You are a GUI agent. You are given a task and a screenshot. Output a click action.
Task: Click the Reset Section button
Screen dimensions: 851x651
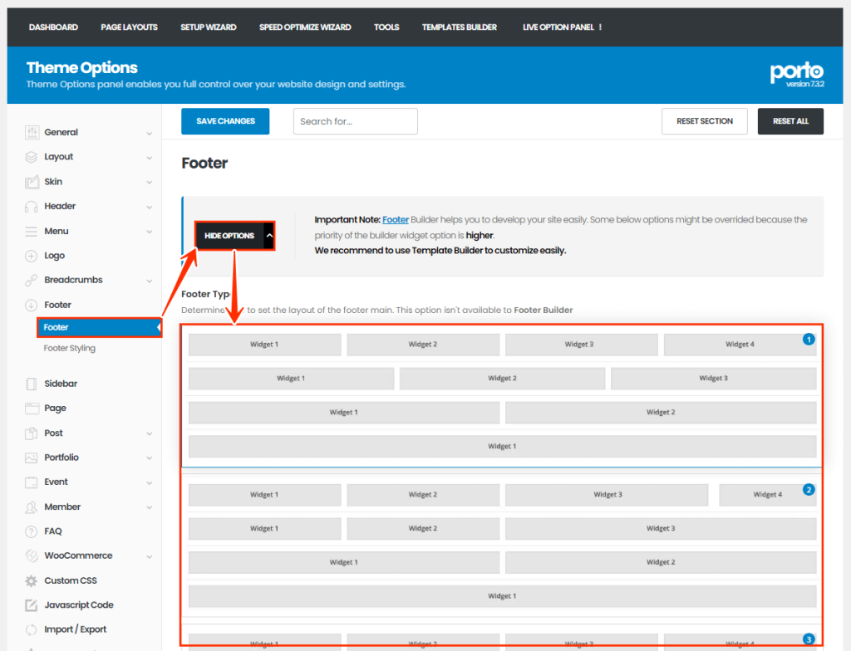(704, 121)
